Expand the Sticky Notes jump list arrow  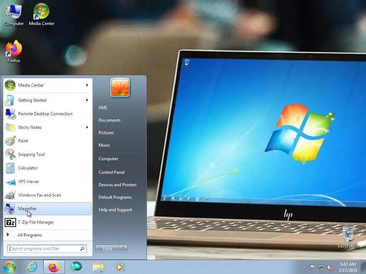click(87, 127)
